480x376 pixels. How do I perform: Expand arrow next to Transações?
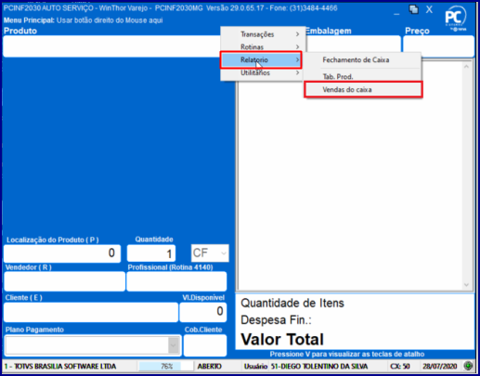click(297, 34)
